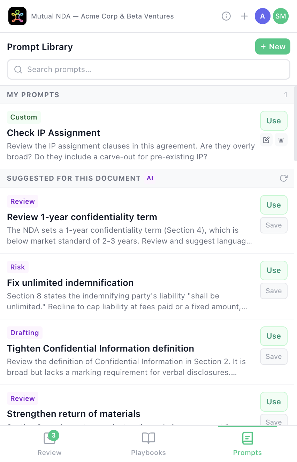Use the Strengthen return of materials prompt
The image size is (297, 462).
point(274,402)
